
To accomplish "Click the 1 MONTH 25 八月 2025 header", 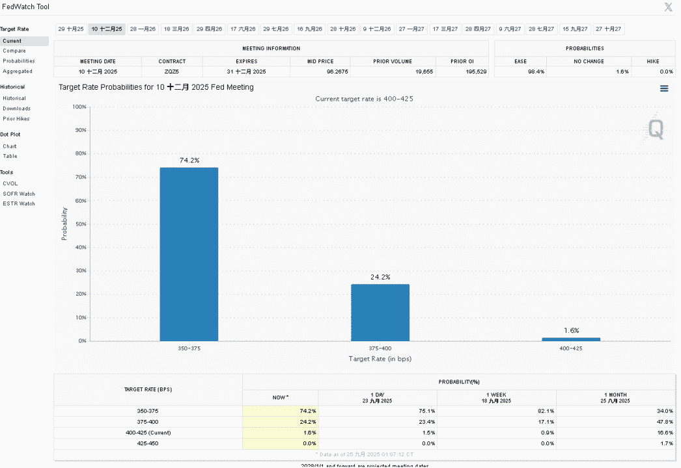I will click(616, 398).
